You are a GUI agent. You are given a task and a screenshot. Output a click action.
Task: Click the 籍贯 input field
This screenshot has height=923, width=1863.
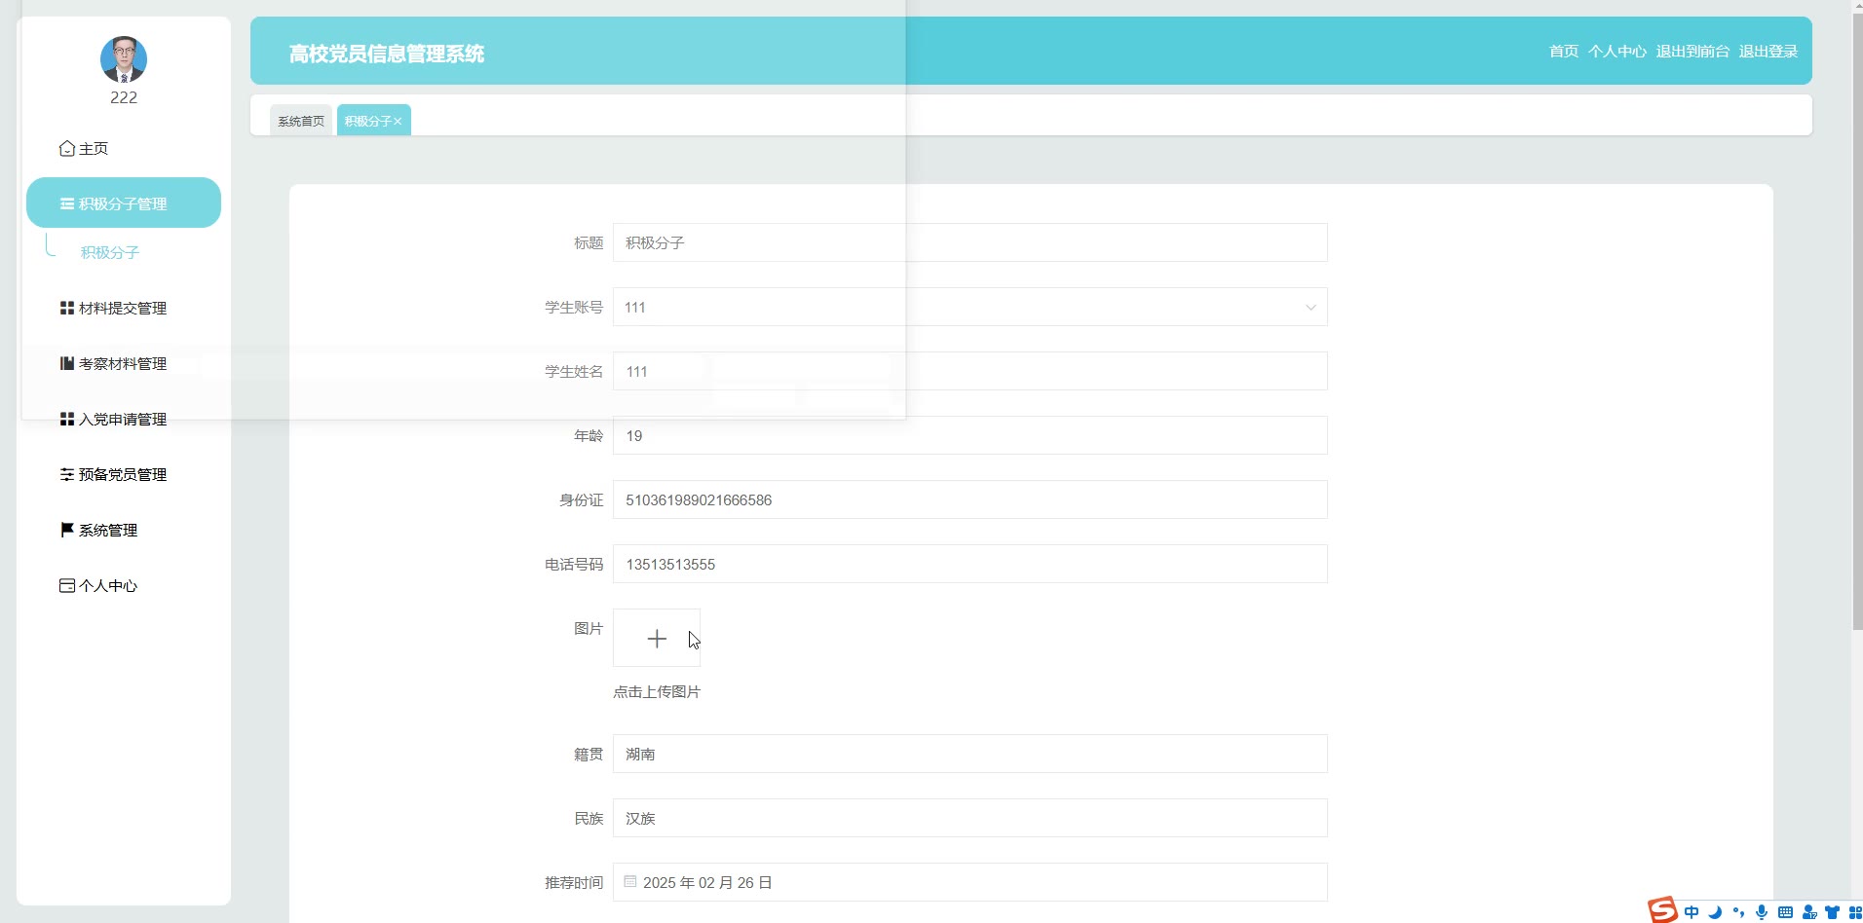click(970, 754)
